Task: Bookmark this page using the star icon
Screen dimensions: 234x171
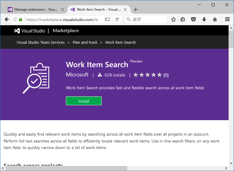Action: coord(173,19)
